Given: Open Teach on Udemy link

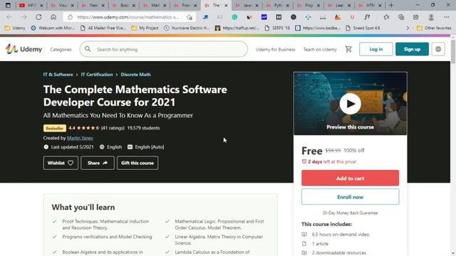Looking at the screenshot, I should click(320, 49).
